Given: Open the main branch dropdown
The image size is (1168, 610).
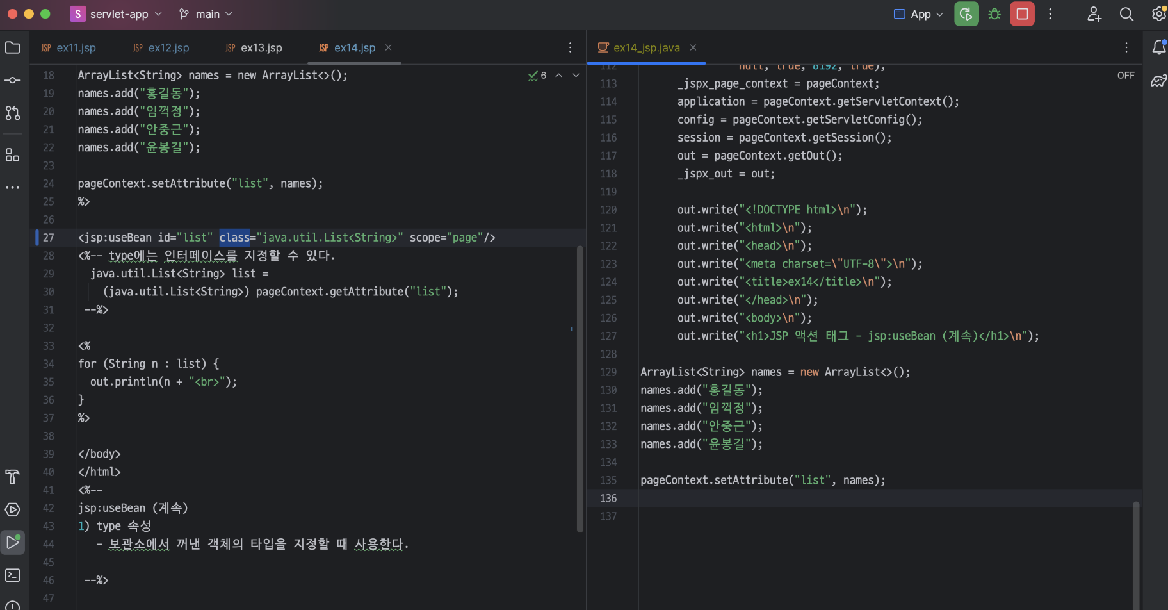Looking at the screenshot, I should 206,14.
